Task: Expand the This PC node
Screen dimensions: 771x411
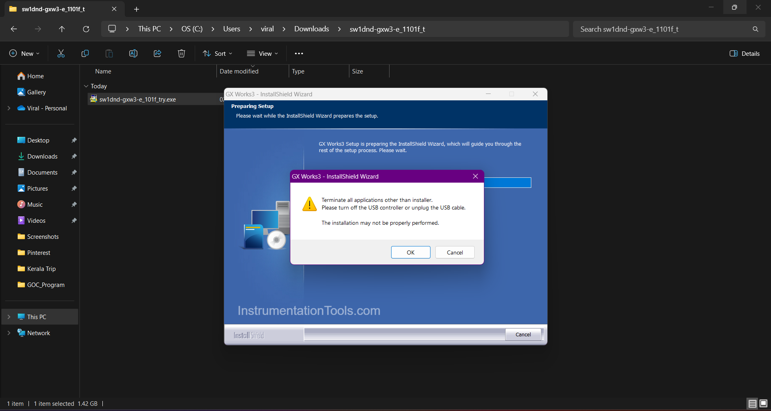Action: point(9,317)
